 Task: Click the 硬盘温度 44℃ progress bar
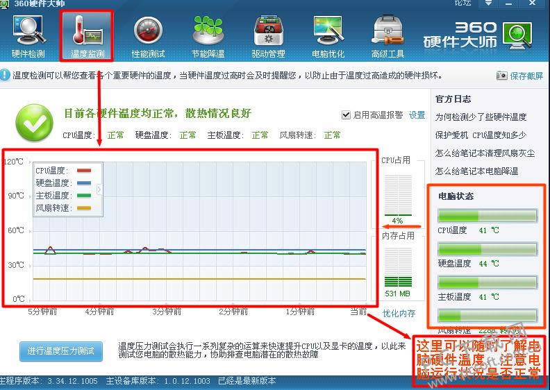487,249
